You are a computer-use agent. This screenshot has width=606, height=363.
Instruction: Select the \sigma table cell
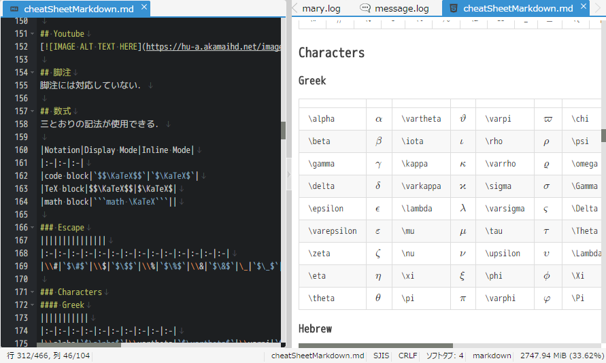pos(505,186)
